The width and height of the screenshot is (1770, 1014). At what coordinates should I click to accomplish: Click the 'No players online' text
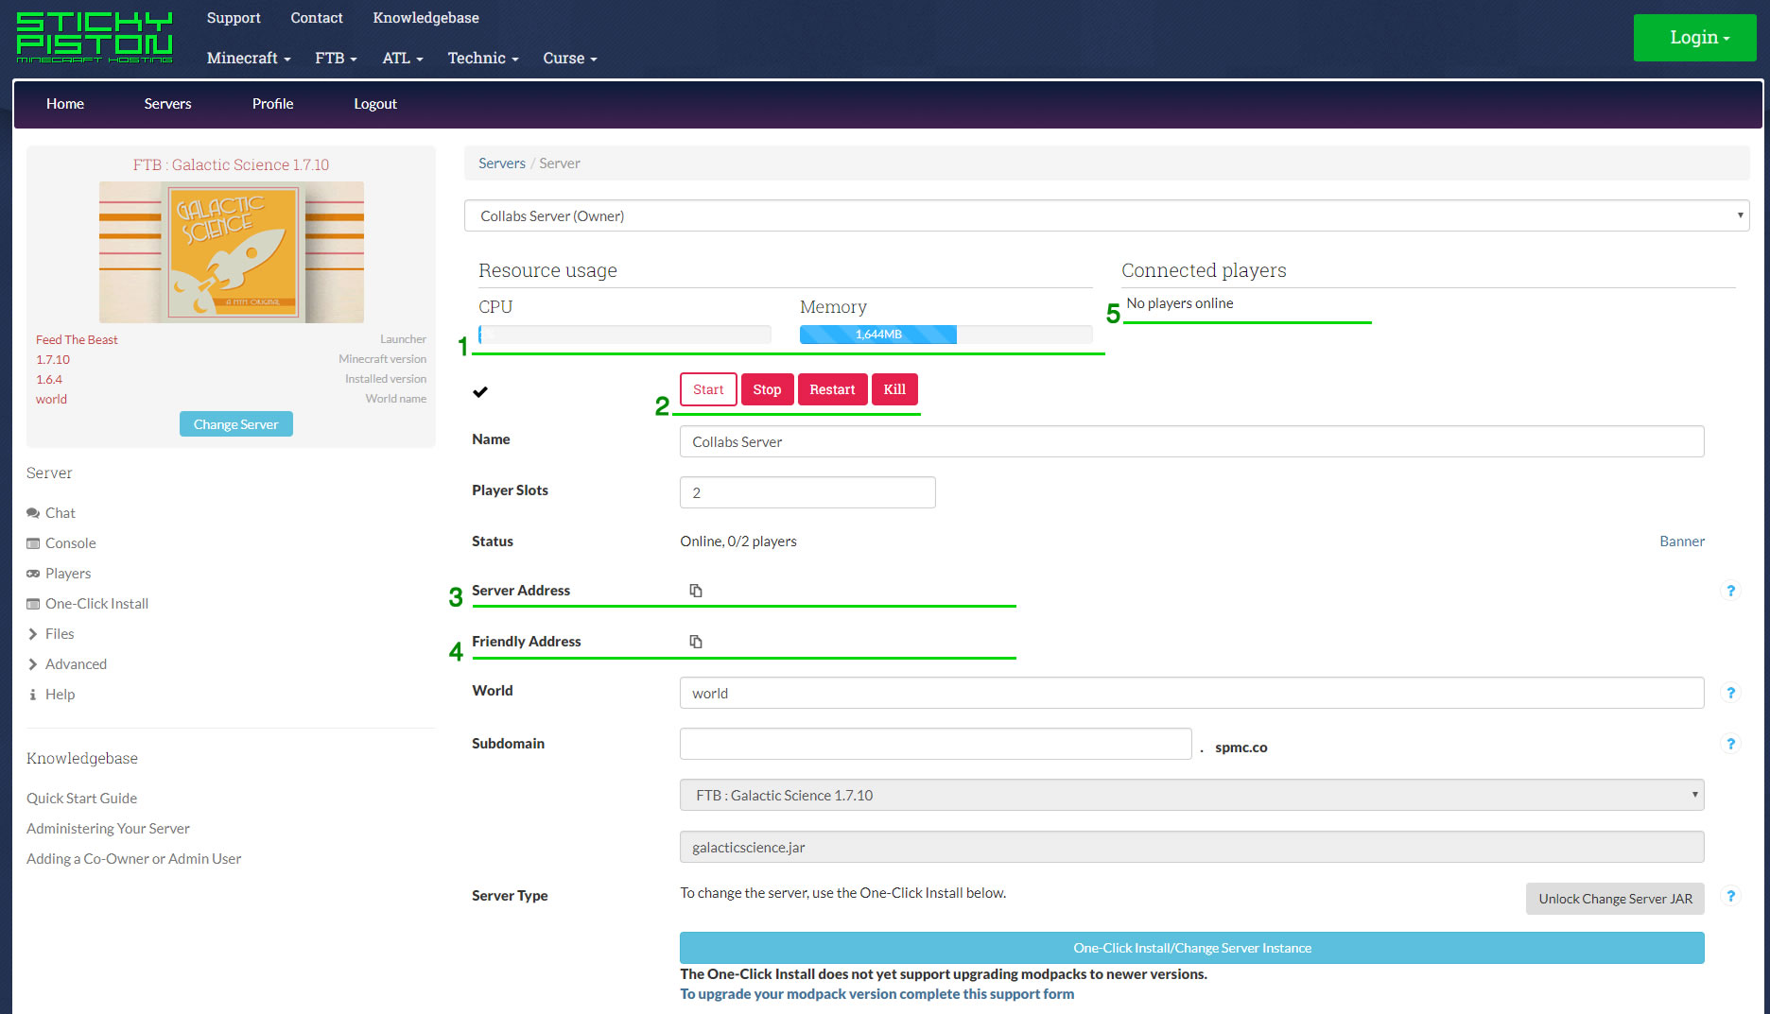point(1180,303)
